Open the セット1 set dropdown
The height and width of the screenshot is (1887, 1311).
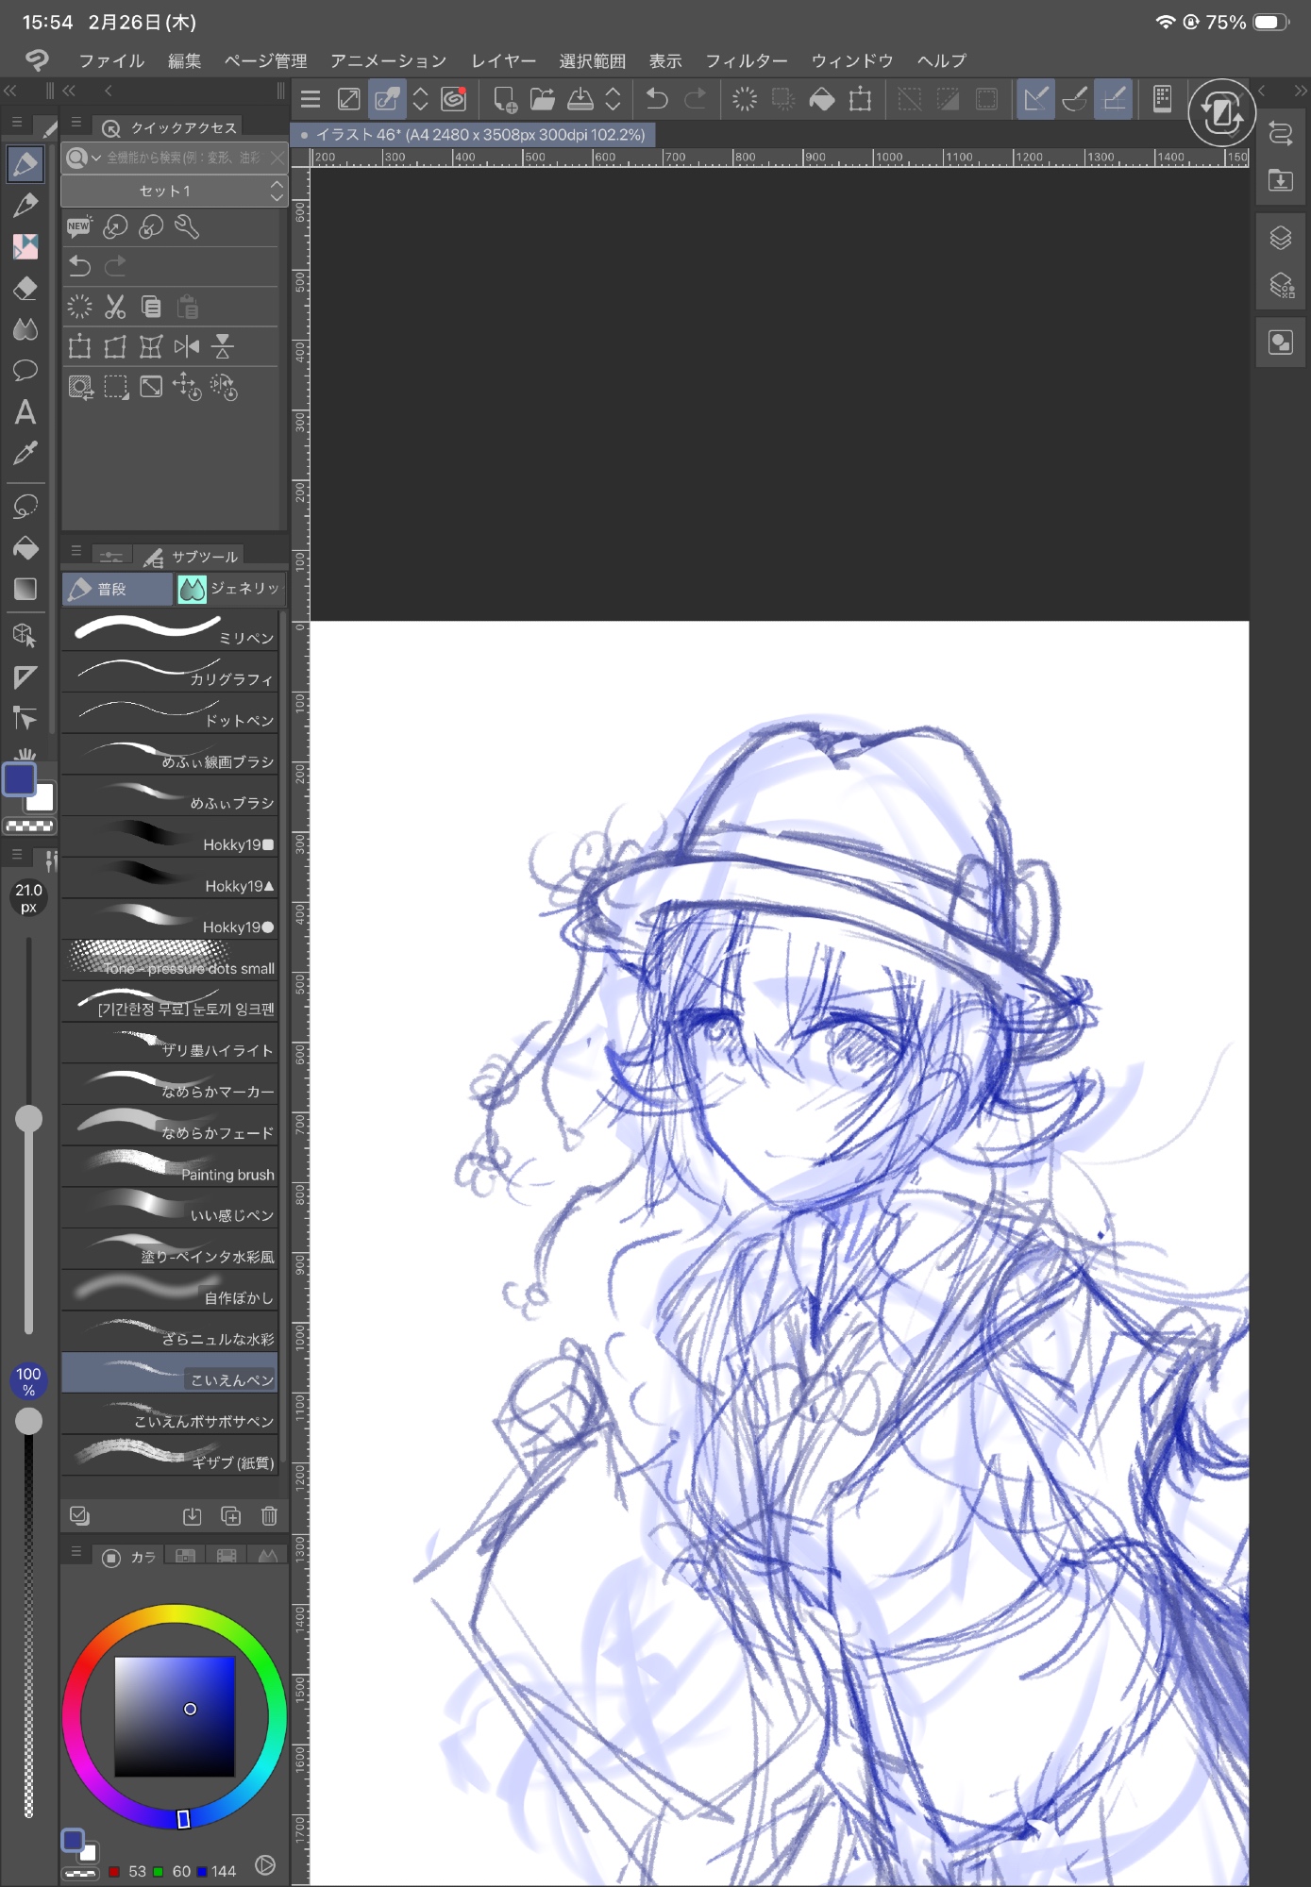click(x=174, y=192)
